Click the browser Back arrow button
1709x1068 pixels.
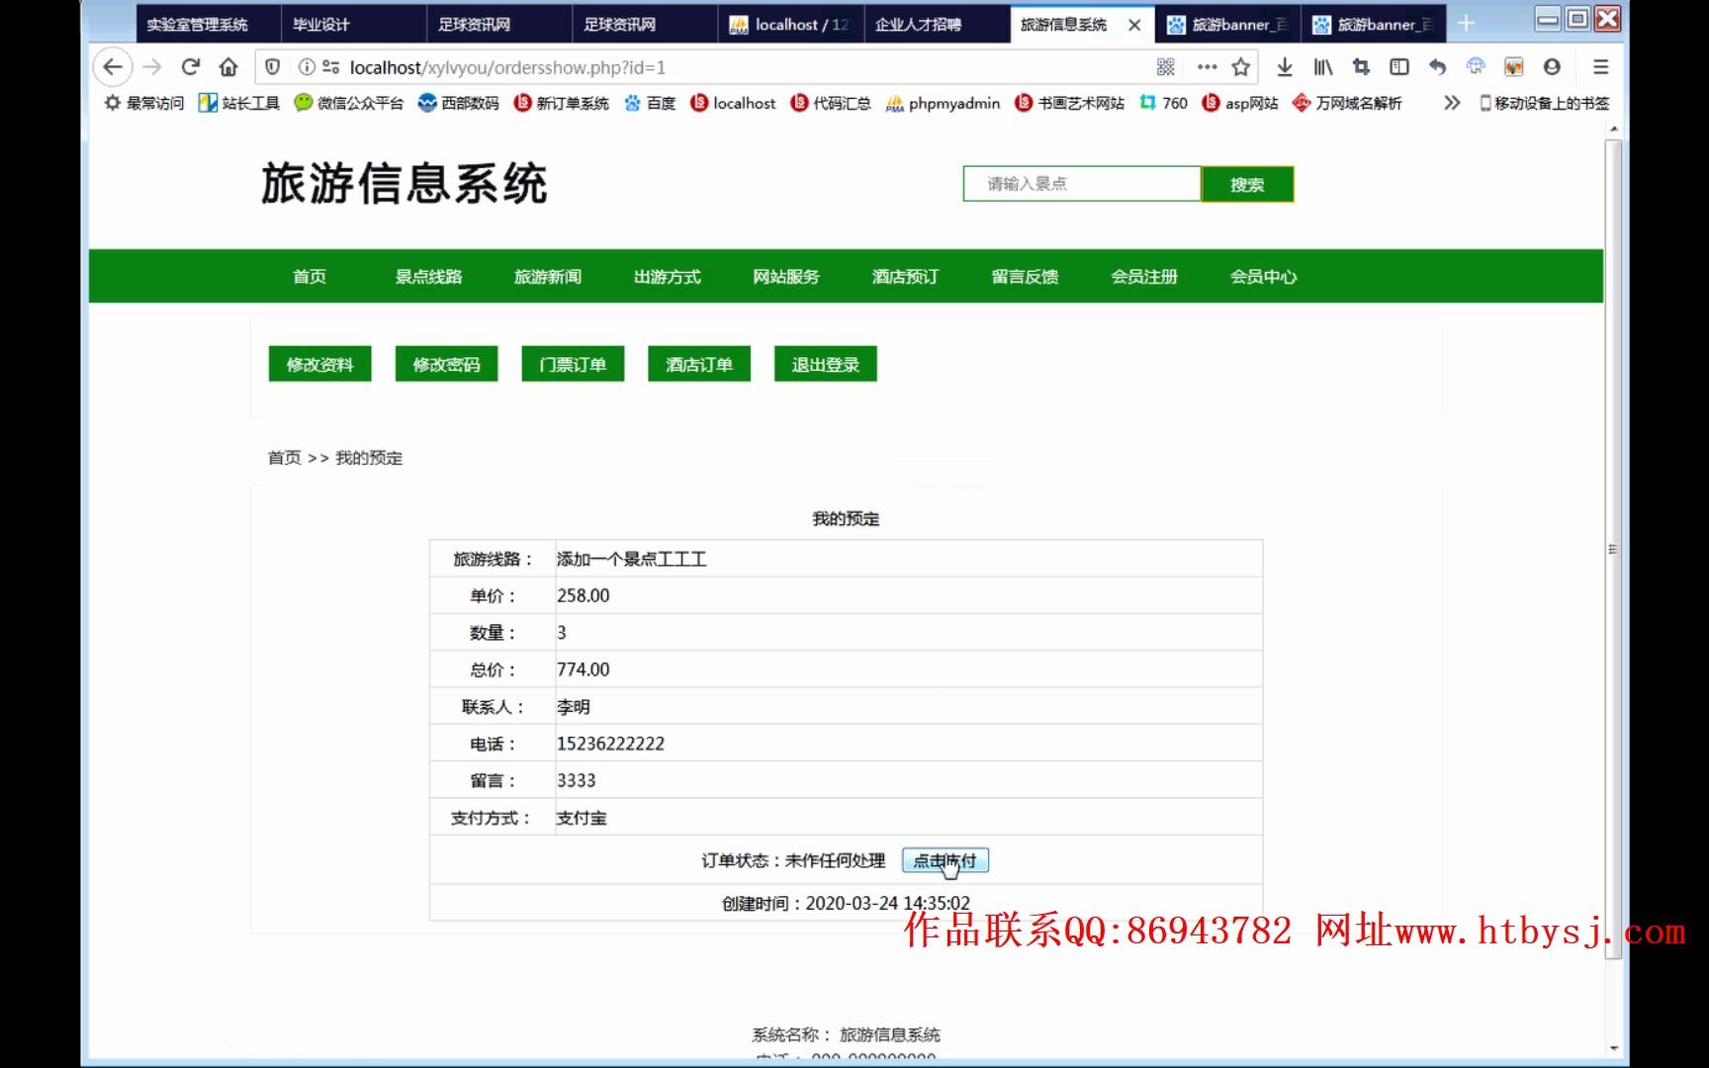[113, 67]
